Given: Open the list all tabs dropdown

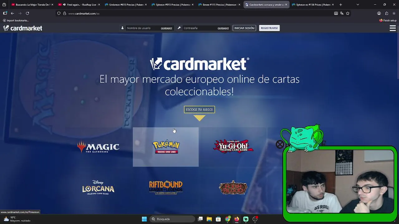Looking at the screenshot, I should pos(358,5).
